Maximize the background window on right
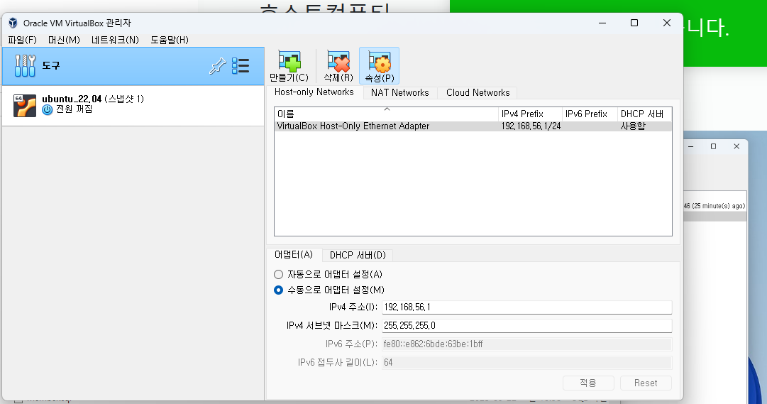The width and height of the screenshot is (767, 404). pyautogui.click(x=713, y=146)
